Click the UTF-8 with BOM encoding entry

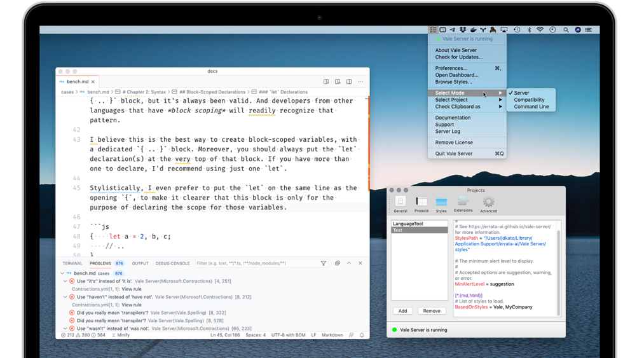click(x=288, y=335)
